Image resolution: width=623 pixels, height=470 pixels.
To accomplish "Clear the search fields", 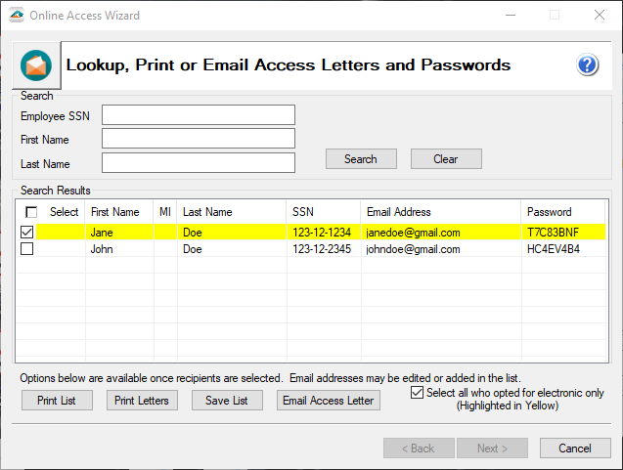I will [x=446, y=159].
